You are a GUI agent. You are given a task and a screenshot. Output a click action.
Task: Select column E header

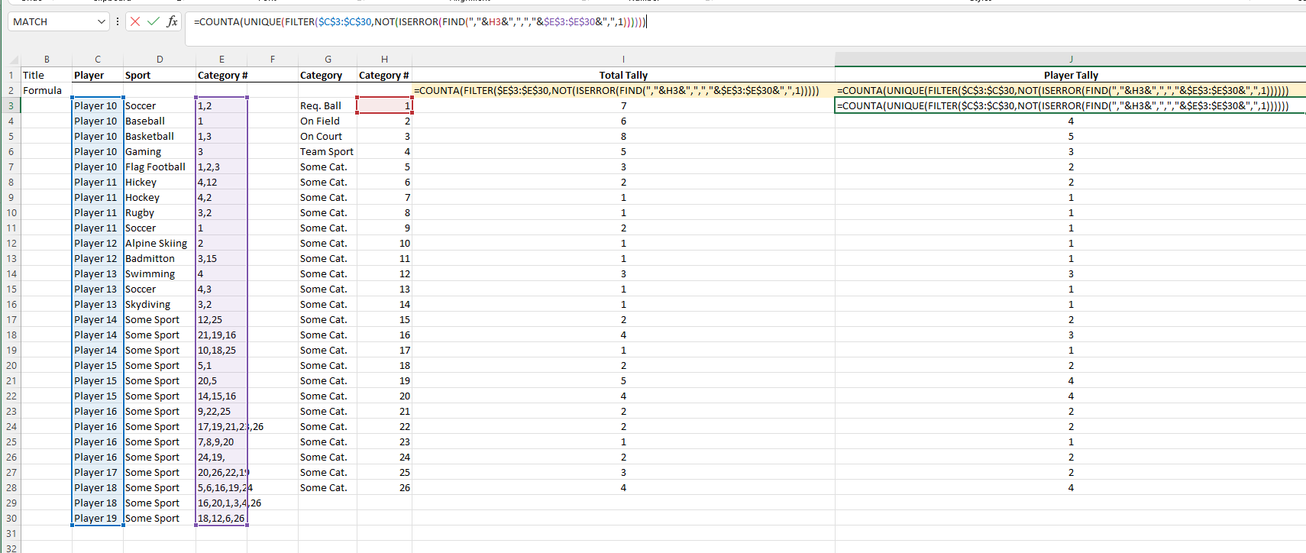(x=221, y=60)
